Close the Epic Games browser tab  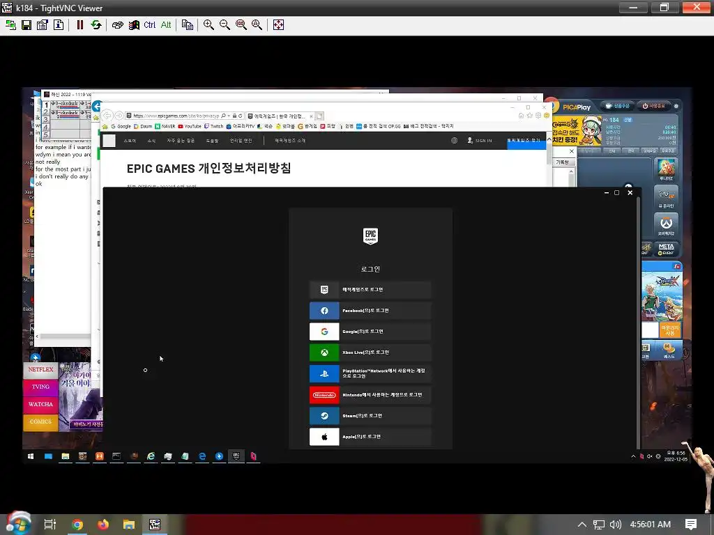(311, 116)
